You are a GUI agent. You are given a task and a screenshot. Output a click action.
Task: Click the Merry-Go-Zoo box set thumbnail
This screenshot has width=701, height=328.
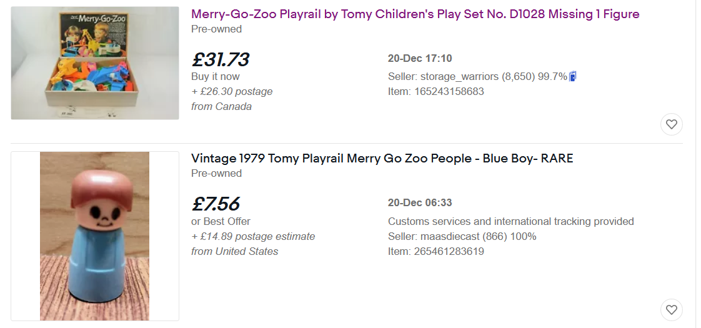point(95,63)
